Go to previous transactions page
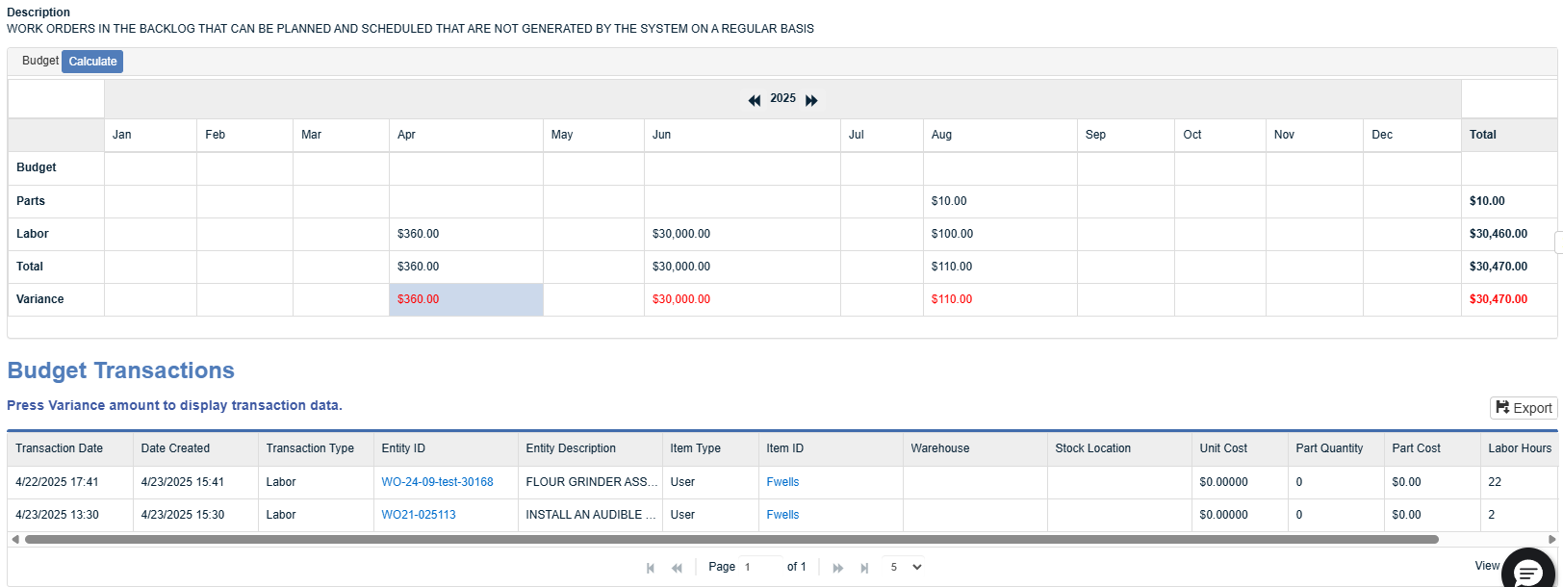The height and width of the screenshot is (587, 1563). pos(677,568)
